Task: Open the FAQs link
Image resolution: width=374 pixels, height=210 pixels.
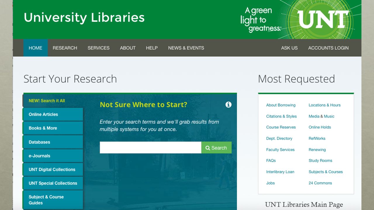Action: [271, 160]
